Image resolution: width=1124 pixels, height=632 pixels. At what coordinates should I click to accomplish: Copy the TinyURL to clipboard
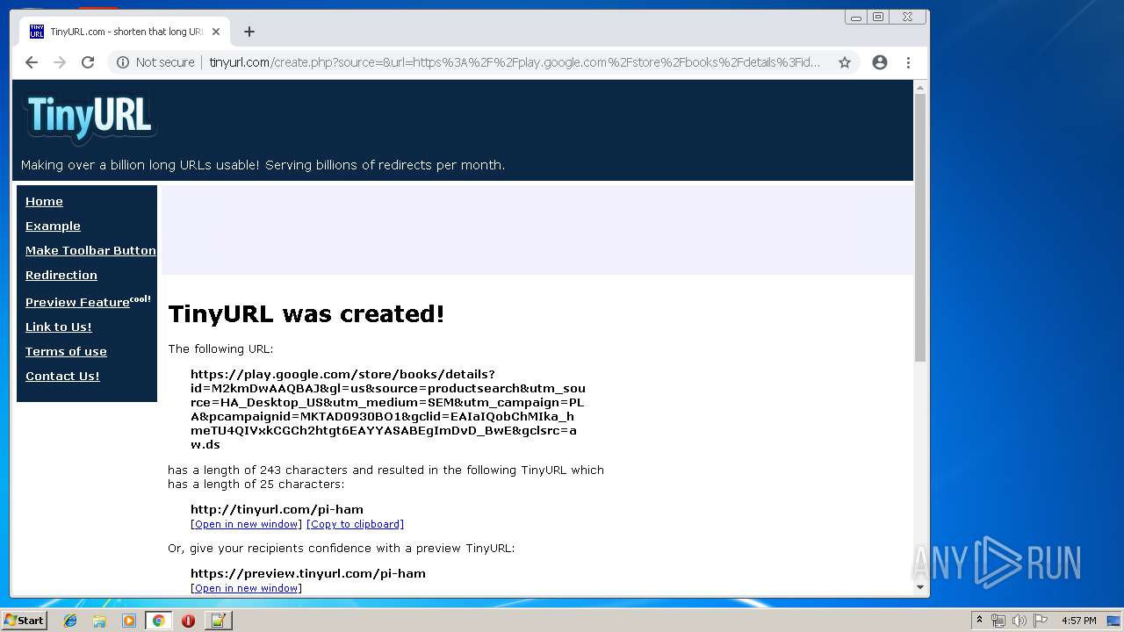355,524
